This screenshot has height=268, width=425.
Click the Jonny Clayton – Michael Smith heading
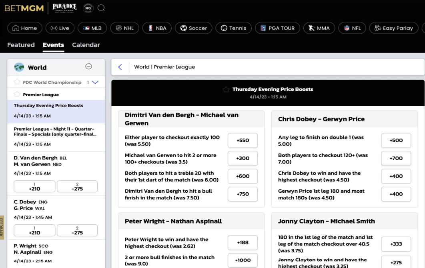[x=326, y=222]
